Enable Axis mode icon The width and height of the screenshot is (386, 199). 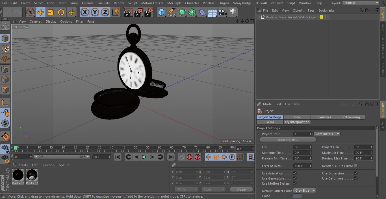pos(5,102)
